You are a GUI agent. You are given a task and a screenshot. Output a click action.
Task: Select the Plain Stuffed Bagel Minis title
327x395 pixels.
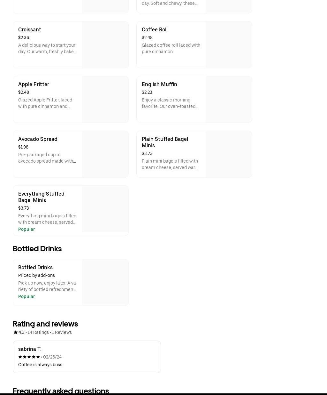165,142
